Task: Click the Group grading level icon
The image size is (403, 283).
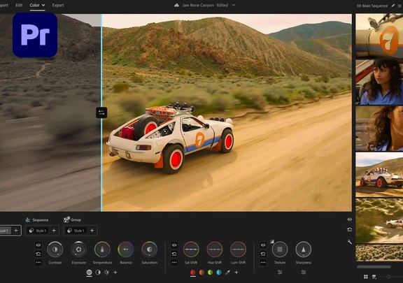Action: tap(66, 219)
